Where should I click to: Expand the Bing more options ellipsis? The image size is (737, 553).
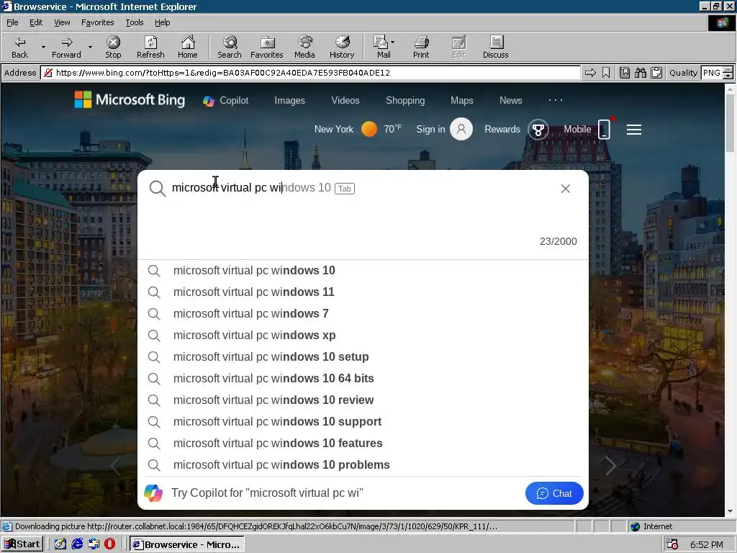pos(556,99)
